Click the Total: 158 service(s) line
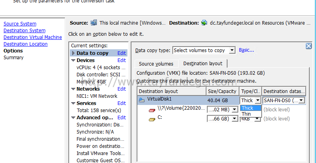Screen dimensions: 316x163 tap(99, 111)
